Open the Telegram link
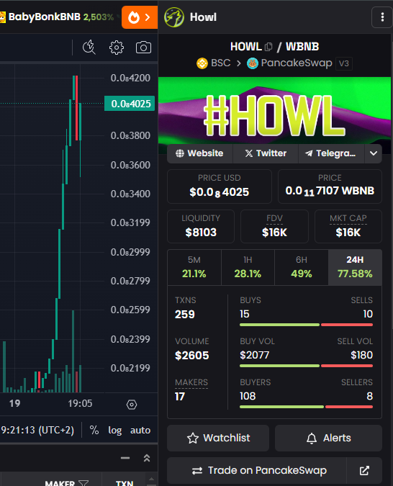This screenshot has height=486, width=393. (x=331, y=153)
